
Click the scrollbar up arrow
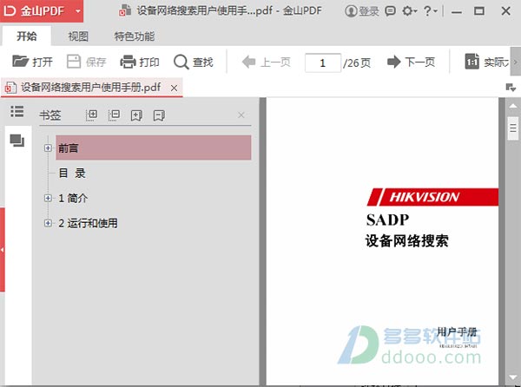click(x=513, y=106)
